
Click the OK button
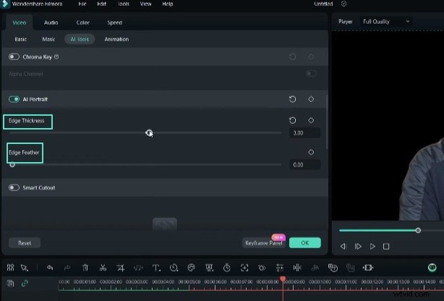click(x=304, y=243)
